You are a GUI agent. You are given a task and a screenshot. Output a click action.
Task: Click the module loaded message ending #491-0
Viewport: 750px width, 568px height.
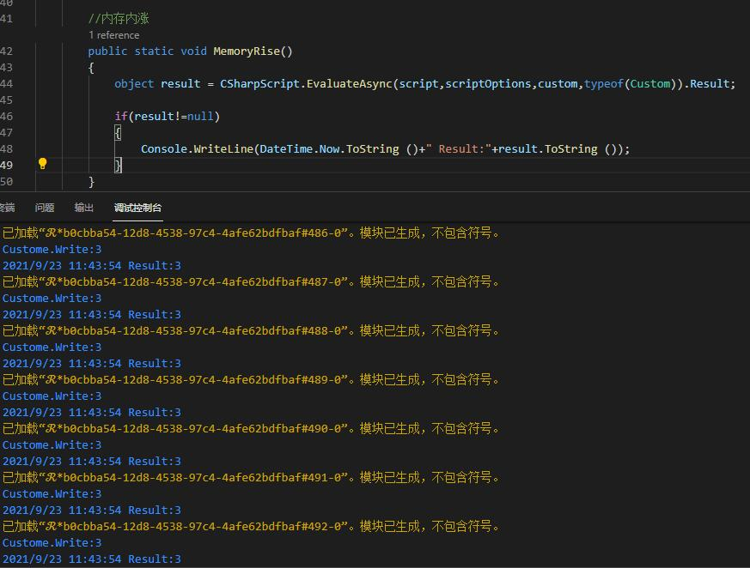pyautogui.click(x=251, y=477)
